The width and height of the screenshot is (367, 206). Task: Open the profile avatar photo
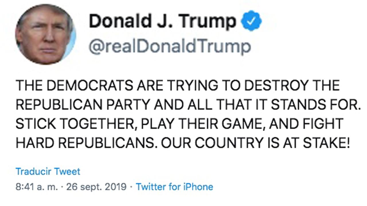(46, 34)
